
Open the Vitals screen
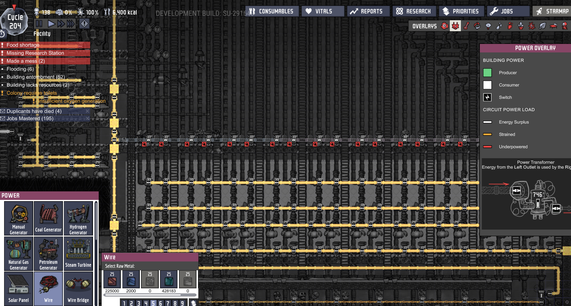[x=323, y=11]
